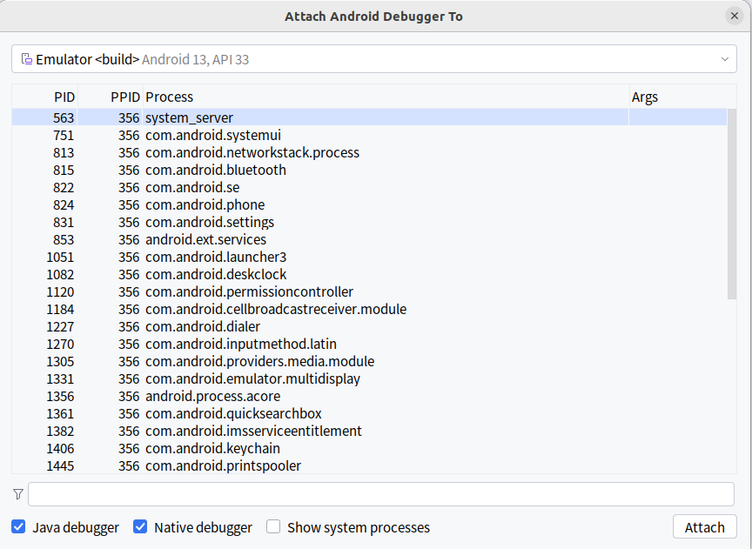Sort by the PID column header
The width and height of the screenshot is (752, 549).
tap(45, 97)
